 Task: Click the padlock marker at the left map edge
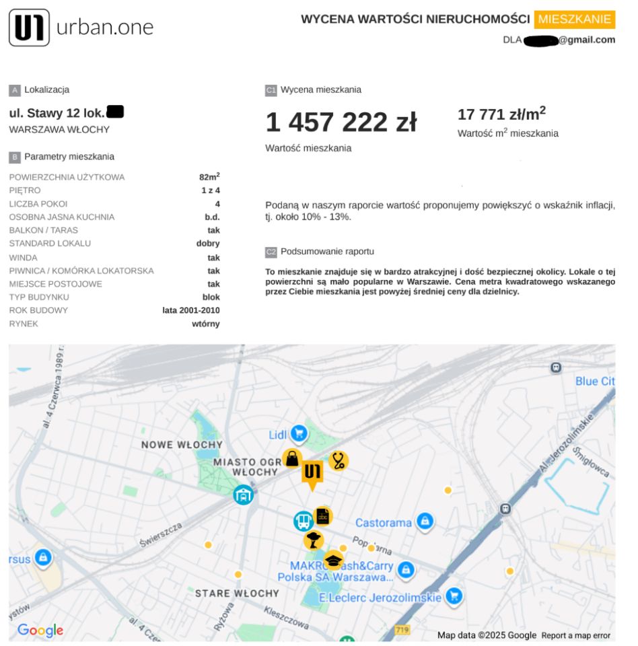(43, 557)
